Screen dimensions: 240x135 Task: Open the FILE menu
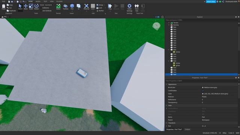click(x=3, y=1)
